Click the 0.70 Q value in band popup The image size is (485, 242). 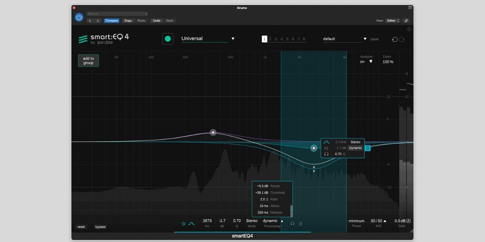pyautogui.click(x=339, y=154)
